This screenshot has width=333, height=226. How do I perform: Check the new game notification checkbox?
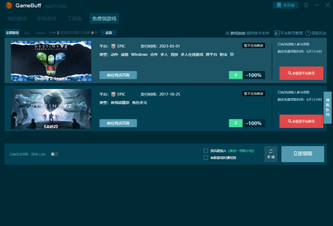205,157
